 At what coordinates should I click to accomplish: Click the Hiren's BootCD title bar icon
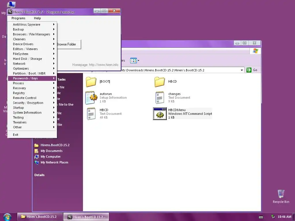point(10,12)
